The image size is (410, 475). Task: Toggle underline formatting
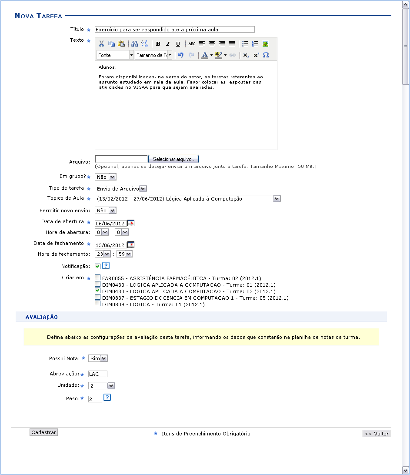(178, 44)
